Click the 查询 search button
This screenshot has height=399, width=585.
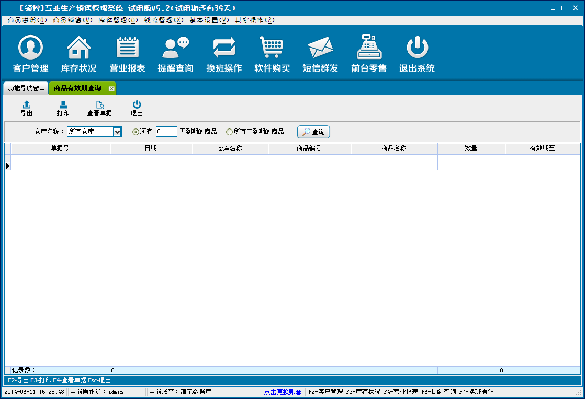coord(313,132)
